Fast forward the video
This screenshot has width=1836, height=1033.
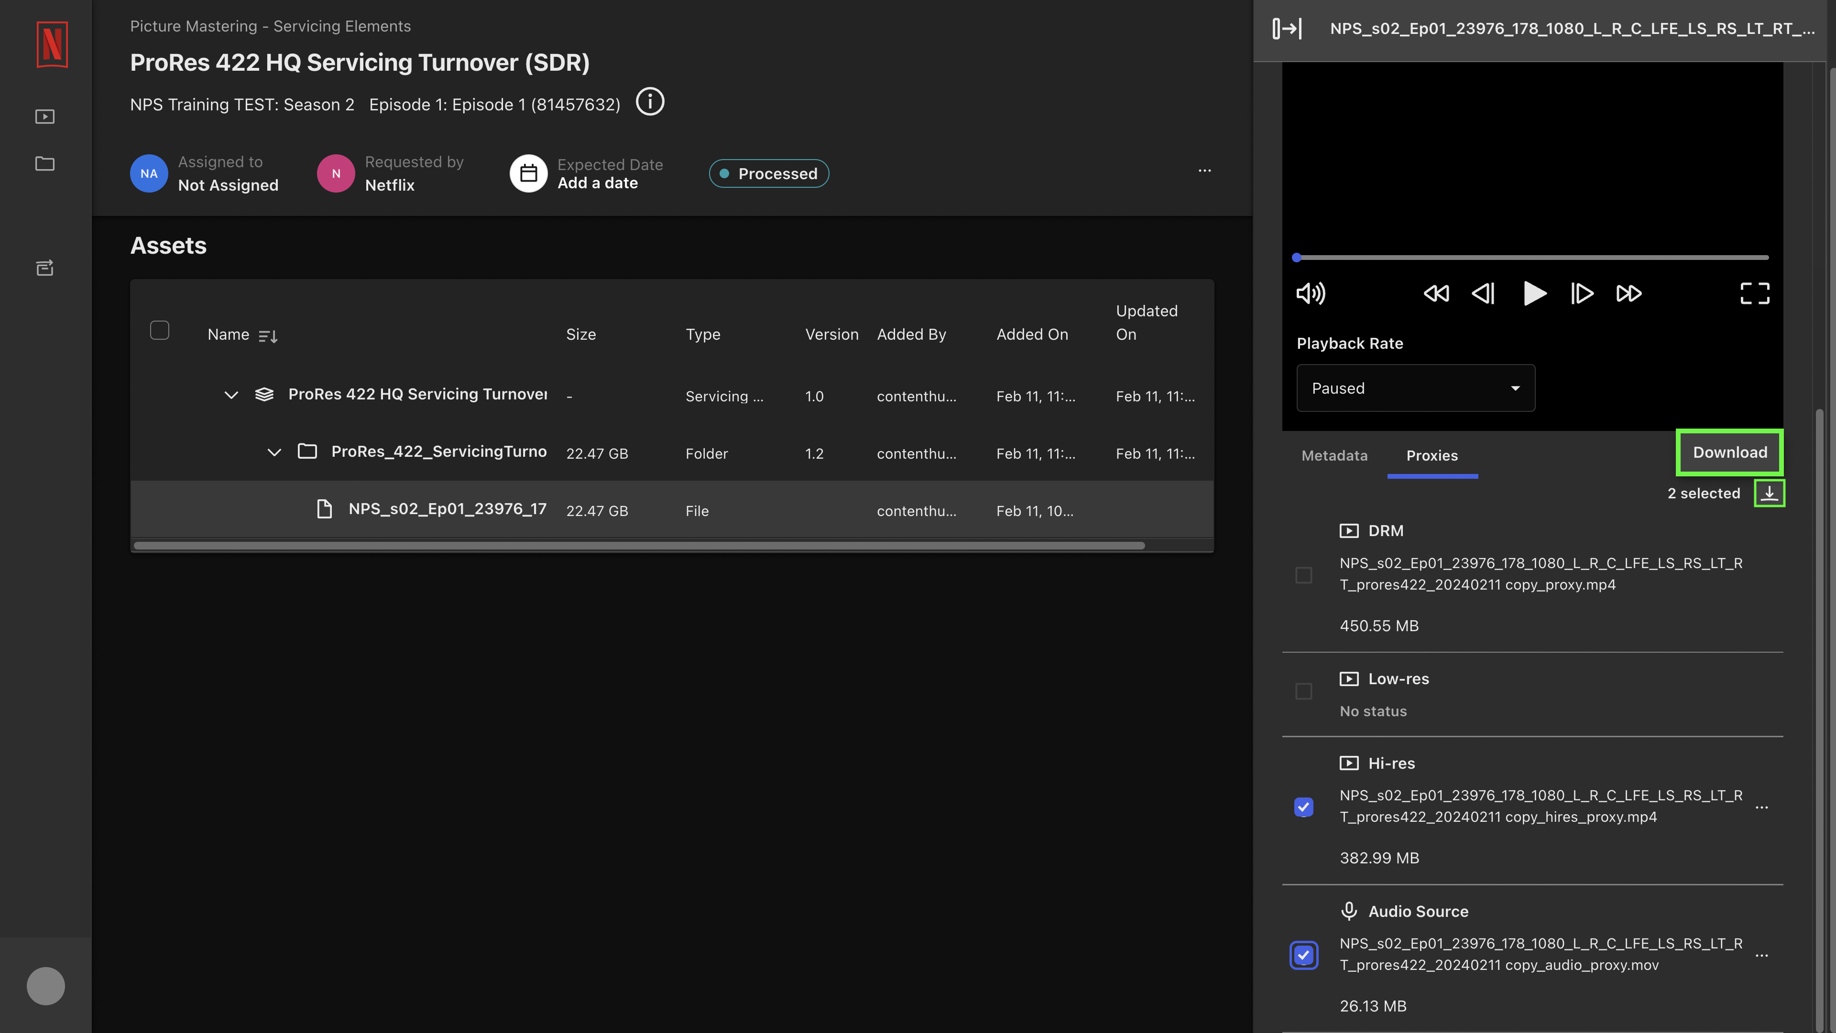pyautogui.click(x=1628, y=293)
